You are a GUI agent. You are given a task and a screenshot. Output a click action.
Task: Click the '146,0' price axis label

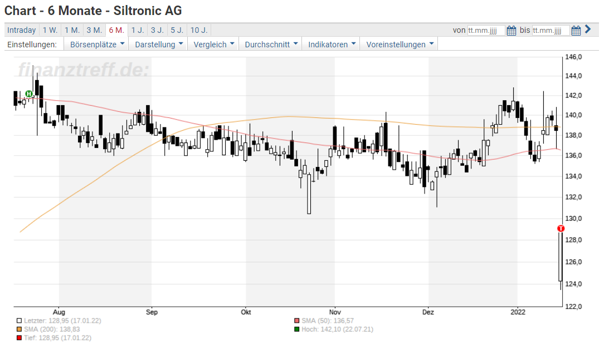pos(573,57)
